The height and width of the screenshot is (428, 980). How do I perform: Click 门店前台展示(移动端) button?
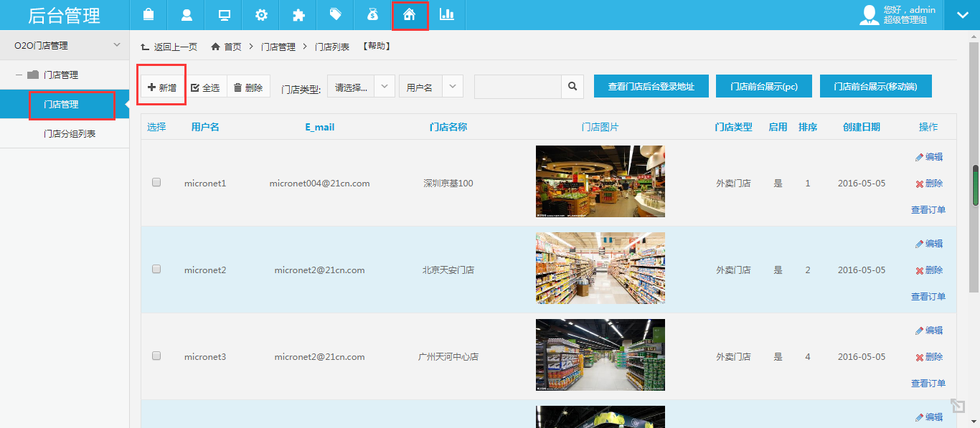876,86
